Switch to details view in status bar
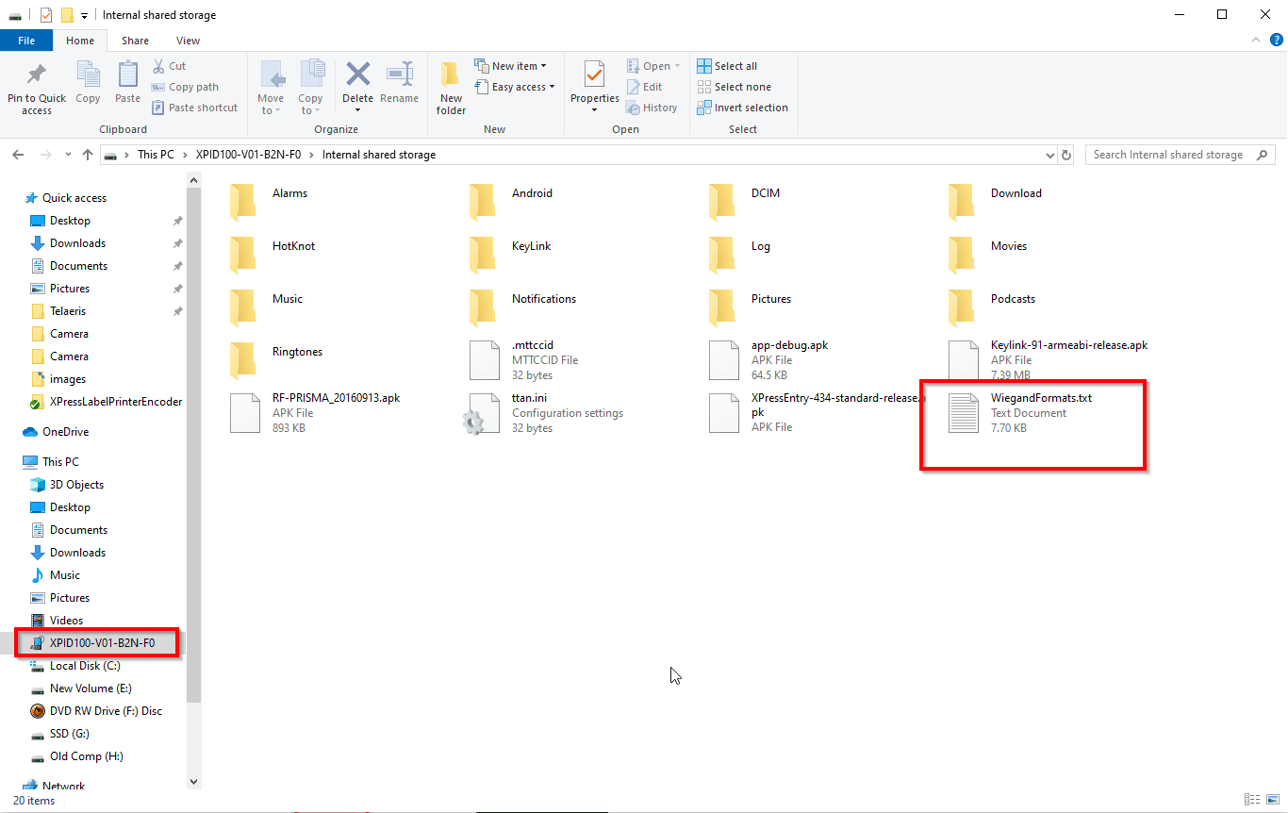The height and width of the screenshot is (813, 1288). (x=1251, y=800)
